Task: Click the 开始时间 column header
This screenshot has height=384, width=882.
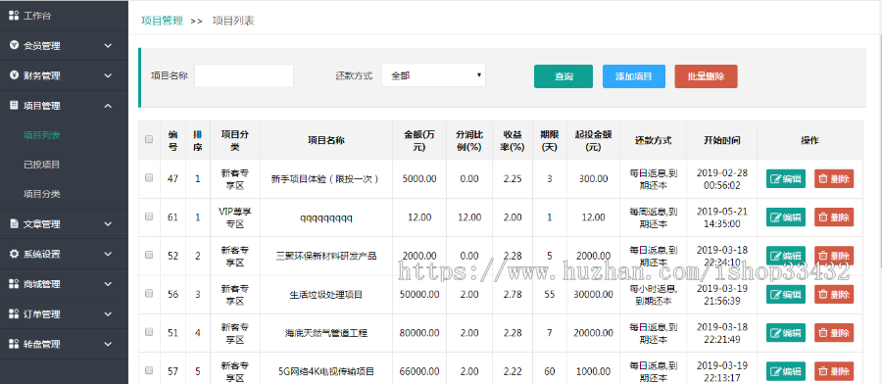Action: (721, 140)
